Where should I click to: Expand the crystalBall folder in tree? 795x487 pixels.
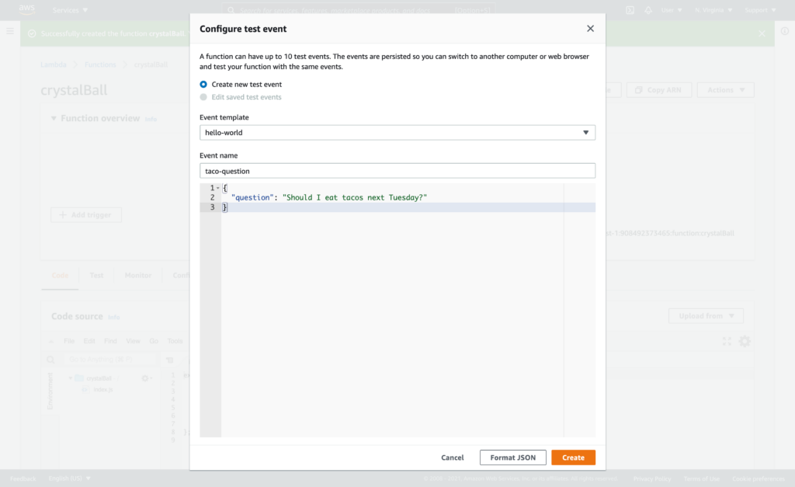[71, 378]
